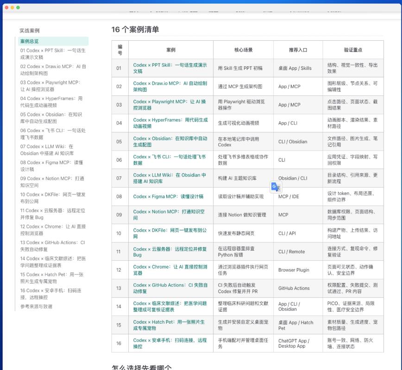The image size is (402, 370).
Task: Open sidebar item 10 Codex × DKFile
Action: 53,198
